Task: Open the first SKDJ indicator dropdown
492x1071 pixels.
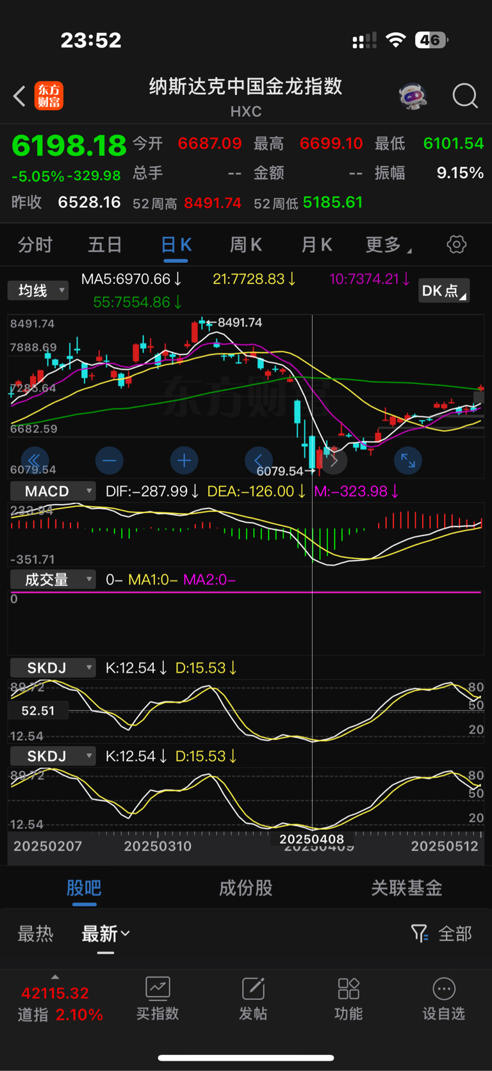Action: pos(53,668)
